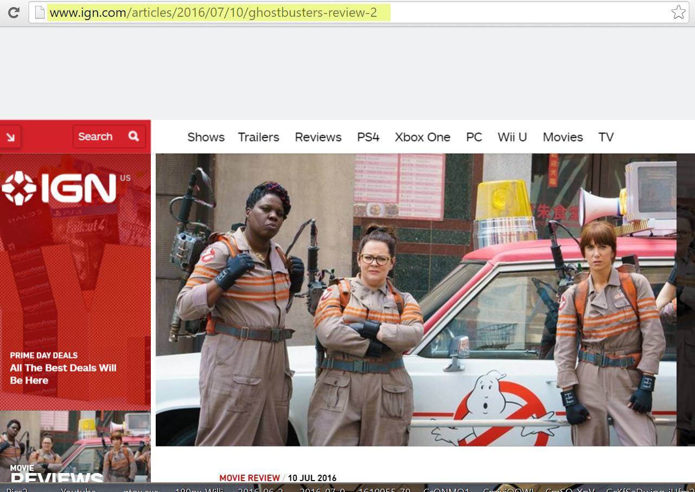Image resolution: width=695 pixels, height=492 pixels.
Task: Open the Trailers nav item
Action: pyautogui.click(x=259, y=137)
